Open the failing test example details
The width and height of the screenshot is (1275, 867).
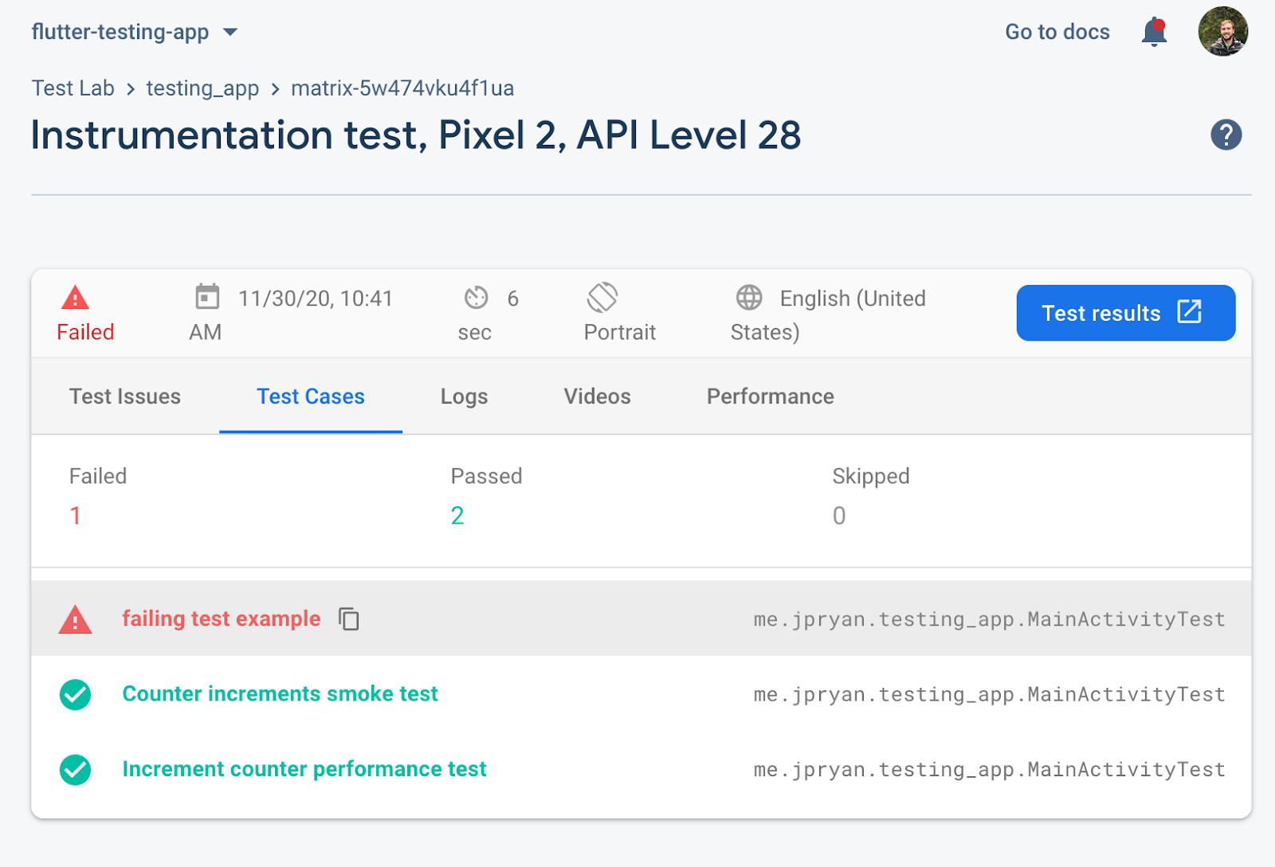[222, 618]
